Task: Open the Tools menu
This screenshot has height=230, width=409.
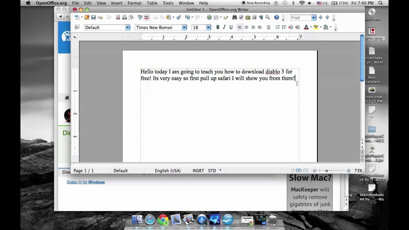Action: pyautogui.click(x=168, y=3)
